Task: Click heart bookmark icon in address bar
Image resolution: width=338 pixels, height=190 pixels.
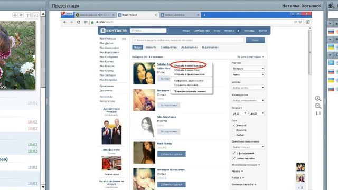Action: click(300, 22)
